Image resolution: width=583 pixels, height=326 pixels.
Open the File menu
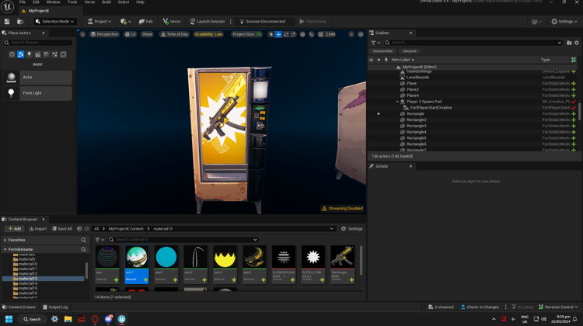(23, 2)
